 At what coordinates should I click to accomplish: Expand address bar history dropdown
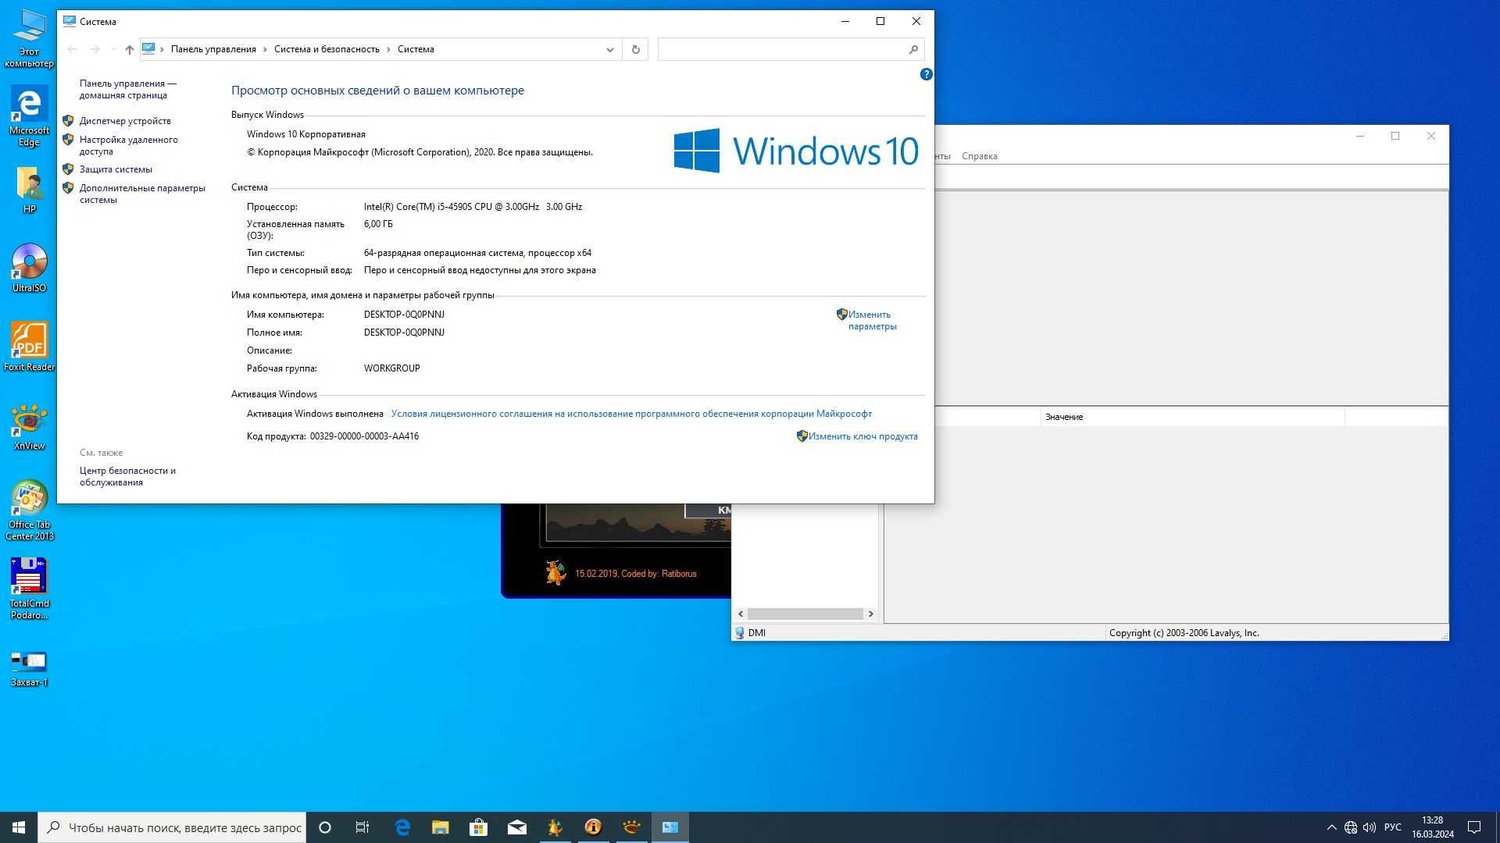pos(610,49)
